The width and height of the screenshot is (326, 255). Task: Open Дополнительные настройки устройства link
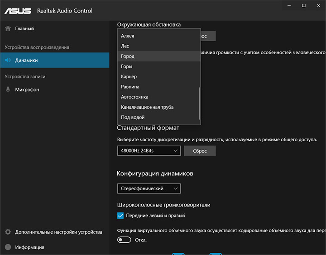58,232
